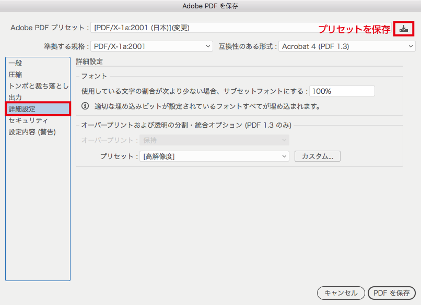Click the 適切な埋め込みビット font info text
The width and height of the screenshot is (421, 305).
(207, 106)
